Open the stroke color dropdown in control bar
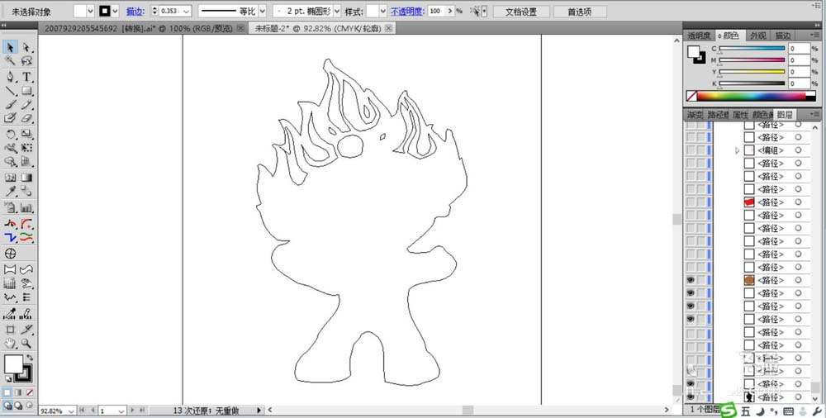The image size is (826, 418). [115, 11]
